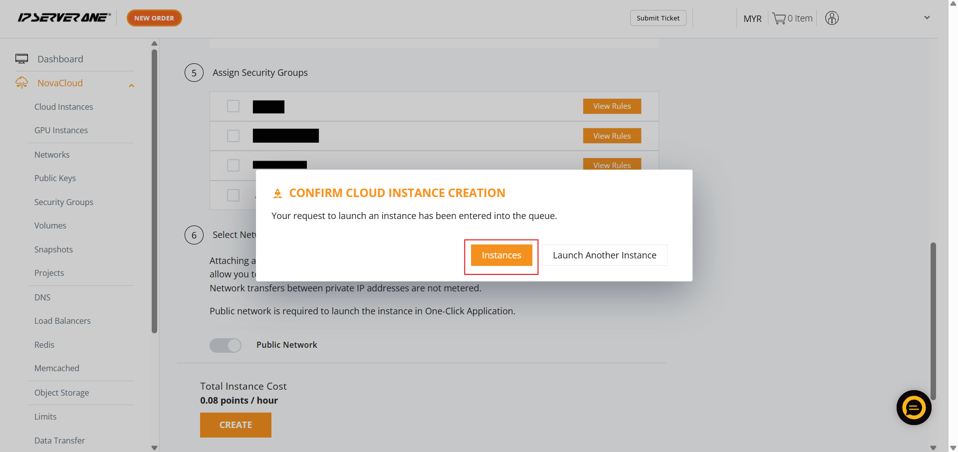Click the IP ServerOne logo
958x452 pixels.
(64, 18)
